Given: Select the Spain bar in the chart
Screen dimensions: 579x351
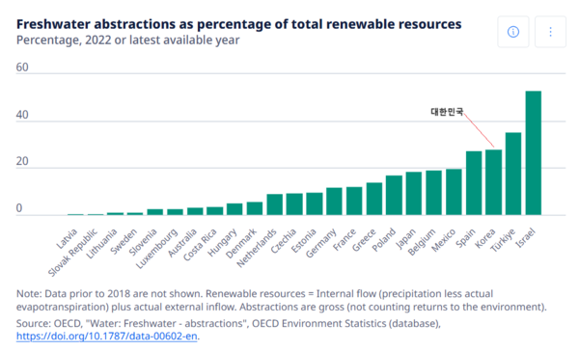Looking at the screenshot, I should pos(474,183).
